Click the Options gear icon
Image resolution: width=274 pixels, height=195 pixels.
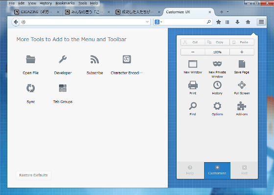(217, 106)
